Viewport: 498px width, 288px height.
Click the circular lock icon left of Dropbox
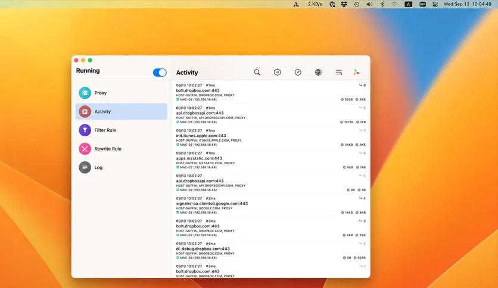click(x=332, y=4)
